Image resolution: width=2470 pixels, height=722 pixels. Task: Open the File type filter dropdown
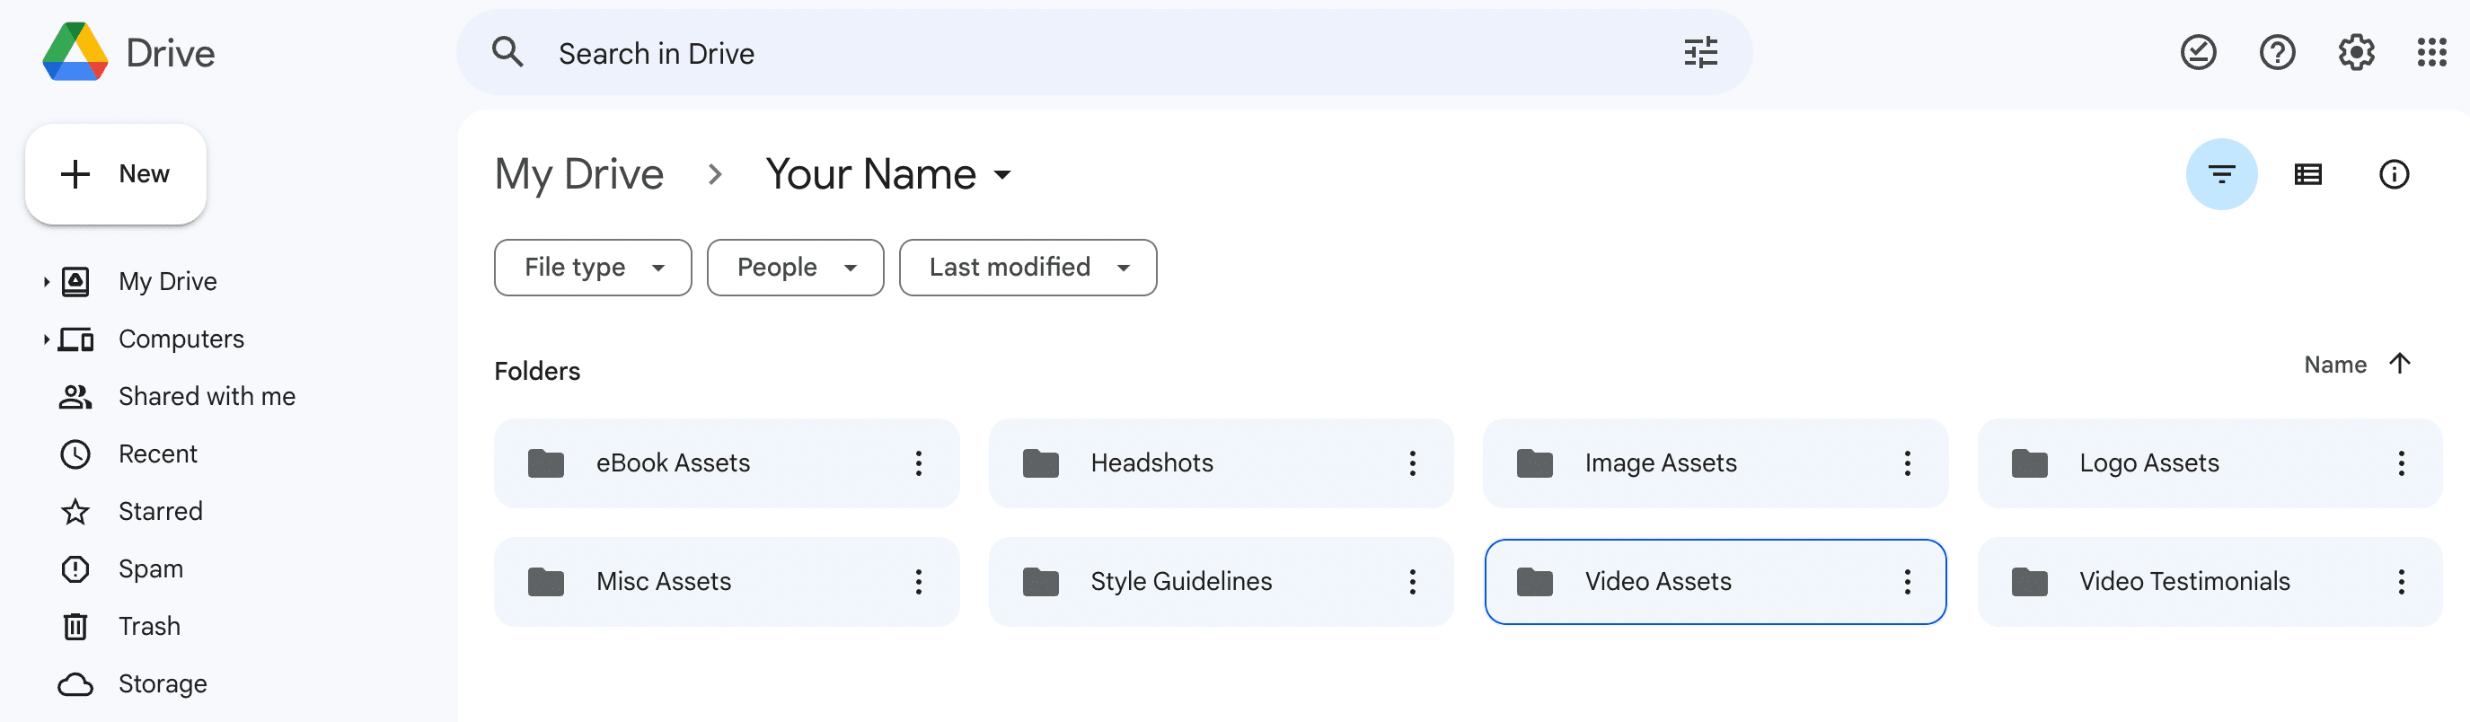pos(593,268)
